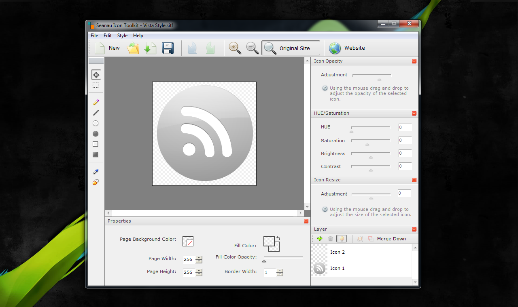Collapse the Icon Opacity panel
This screenshot has width=518, height=307.
pos(414,61)
